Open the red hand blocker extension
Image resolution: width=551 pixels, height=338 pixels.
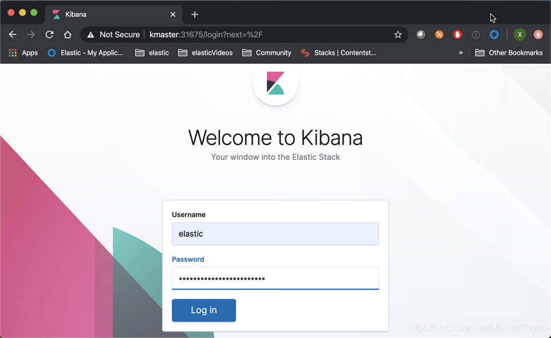(457, 34)
